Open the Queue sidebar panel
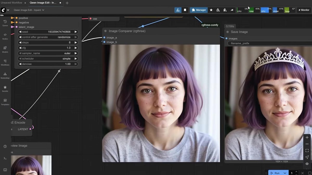 tap(5, 23)
